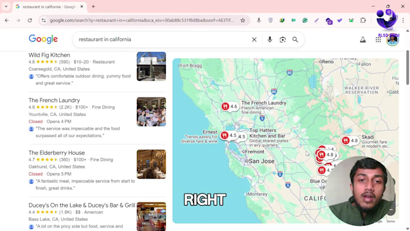The width and height of the screenshot is (410, 231).
Task: View The French Laundry photo thumbnail
Action: (151, 112)
